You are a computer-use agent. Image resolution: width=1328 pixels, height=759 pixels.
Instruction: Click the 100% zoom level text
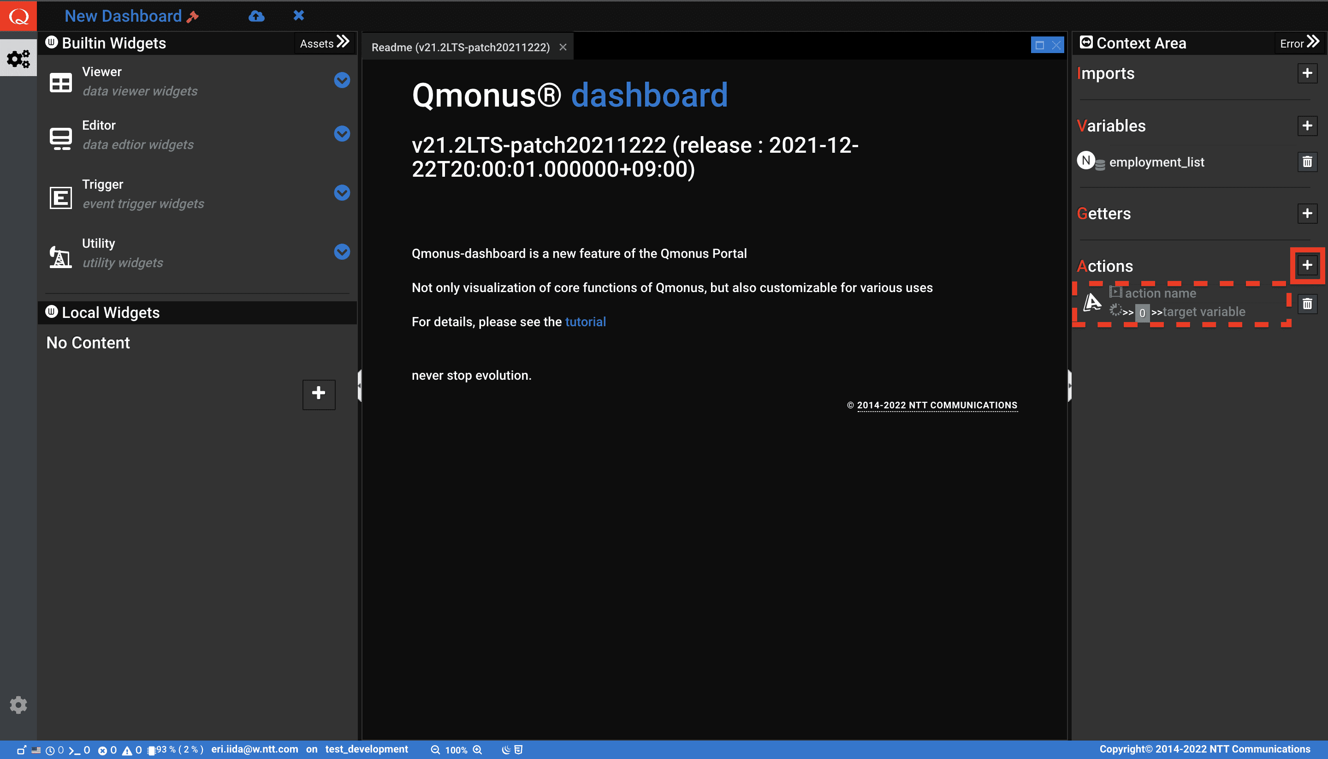click(456, 750)
